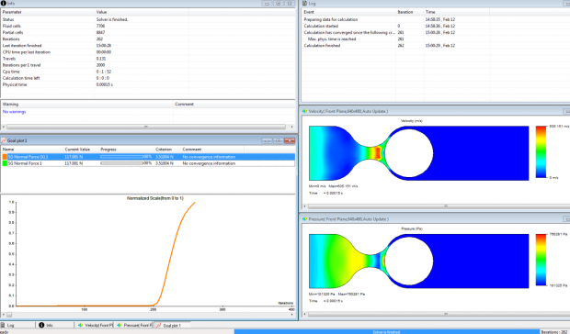Click the Iteration column header in Log
Image resolution: width=570 pixels, height=334 pixels.
click(x=405, y=12)
